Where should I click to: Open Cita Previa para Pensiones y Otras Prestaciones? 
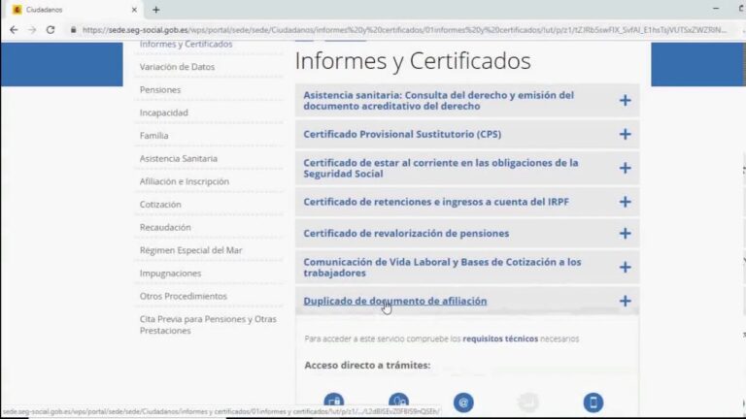[x=208, y=325]
